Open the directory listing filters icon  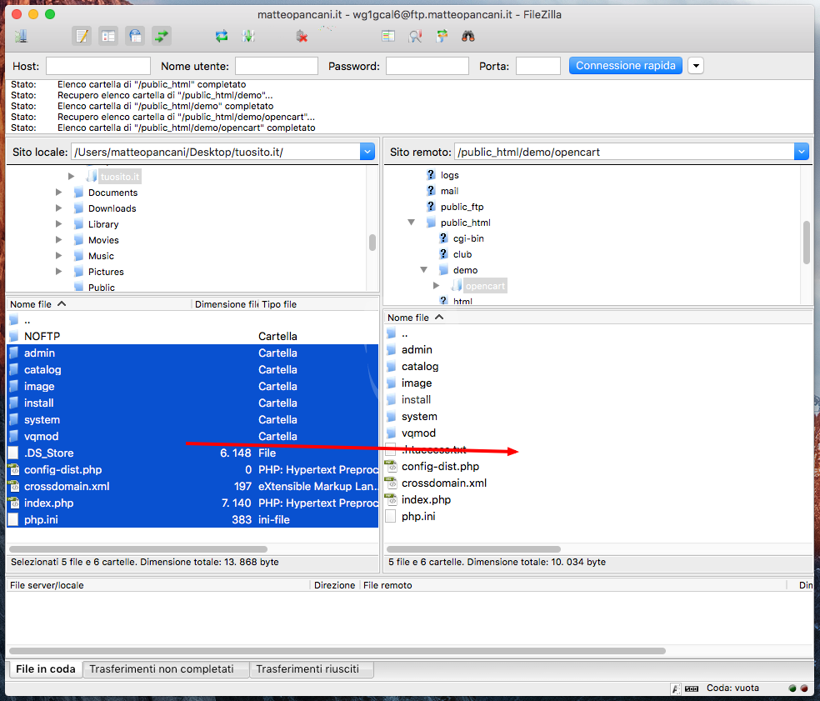[388, 36]
